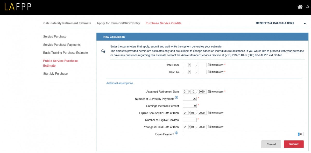
Task: Open calendar picker for Date From
Action: 209,65
